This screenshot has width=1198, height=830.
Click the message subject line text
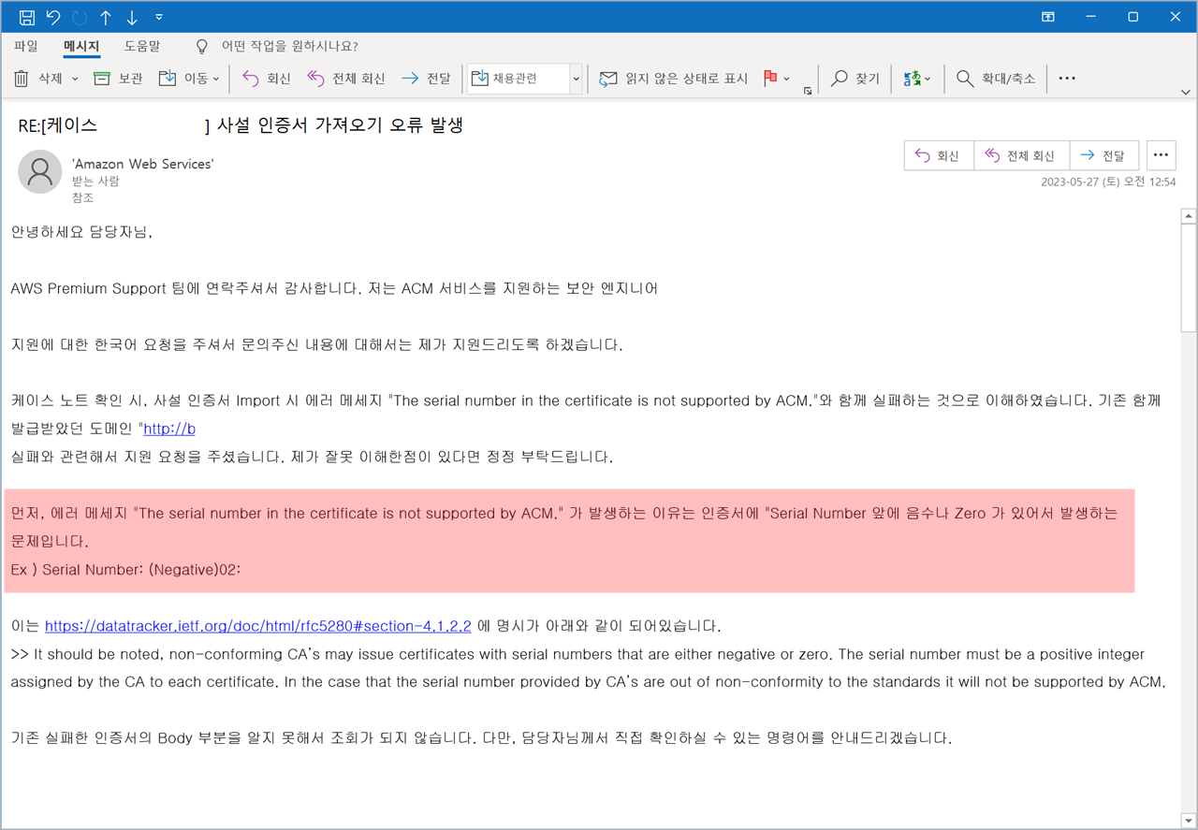click(241, 124)
